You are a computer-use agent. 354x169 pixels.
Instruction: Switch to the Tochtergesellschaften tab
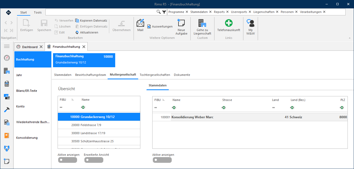pos(155,75)
